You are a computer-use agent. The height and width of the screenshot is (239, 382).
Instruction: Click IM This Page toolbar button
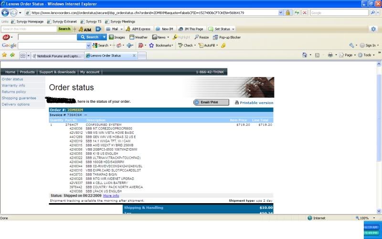[191, 29]
